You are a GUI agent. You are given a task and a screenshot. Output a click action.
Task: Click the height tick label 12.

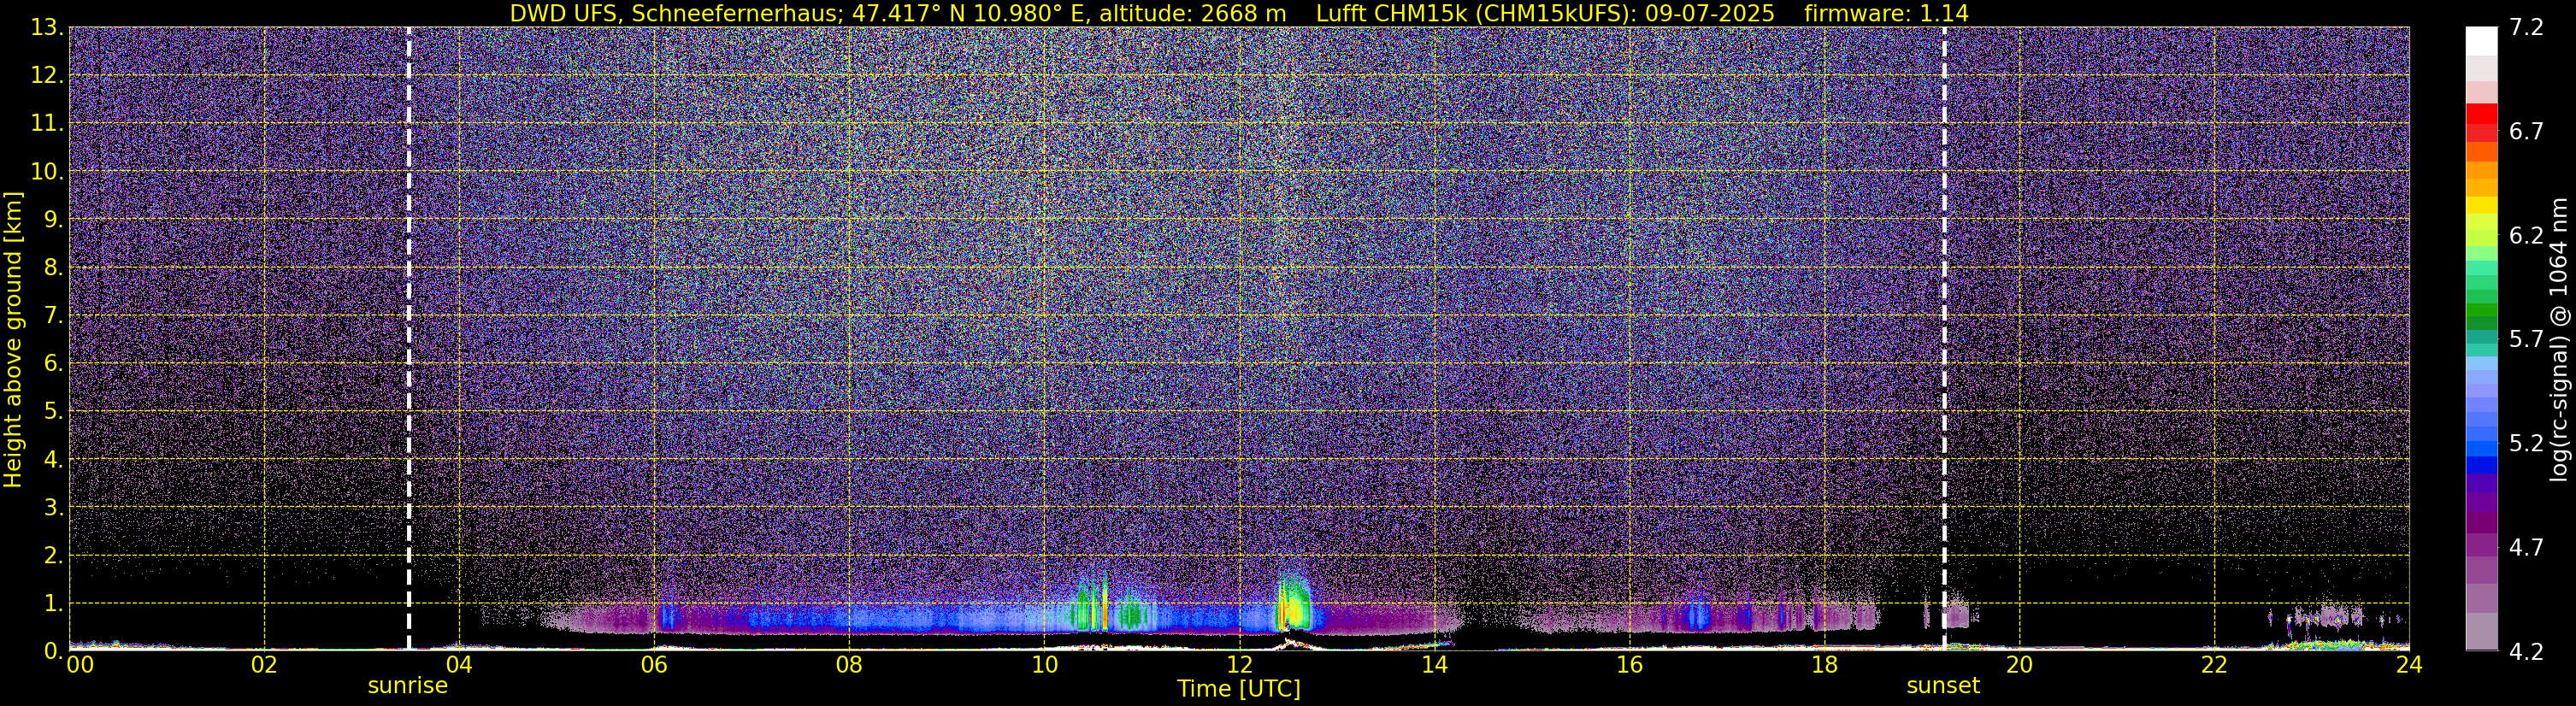tap(46, 76)
